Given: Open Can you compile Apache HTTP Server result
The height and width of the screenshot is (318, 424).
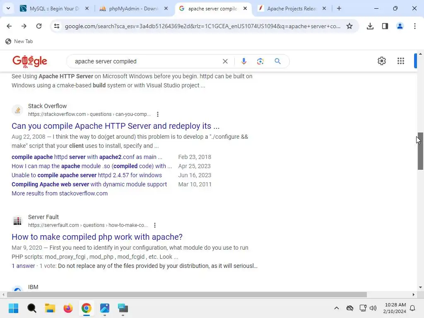Looking at the screenshot, I should 116,126.
